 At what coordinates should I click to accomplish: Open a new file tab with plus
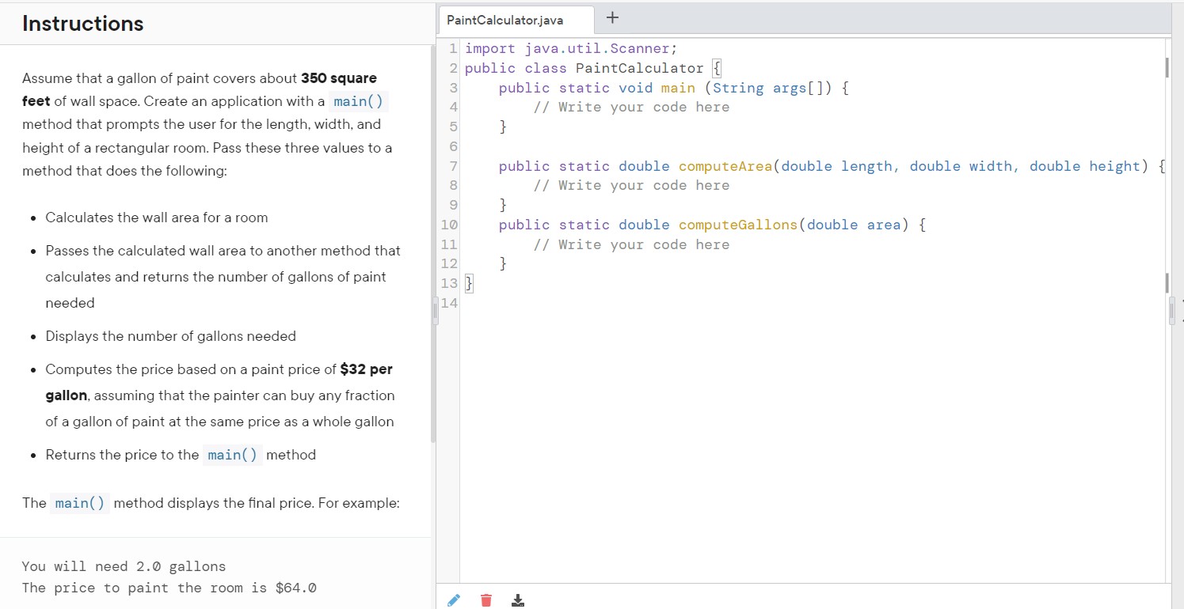point(613,18)
